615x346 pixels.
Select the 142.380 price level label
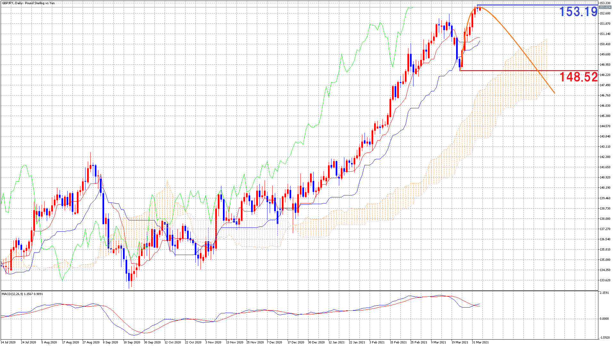click(x=605, y=157)
